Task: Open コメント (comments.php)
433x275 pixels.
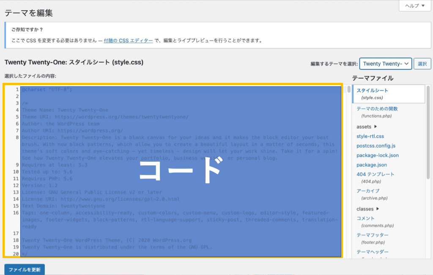Action: [375, 222]
